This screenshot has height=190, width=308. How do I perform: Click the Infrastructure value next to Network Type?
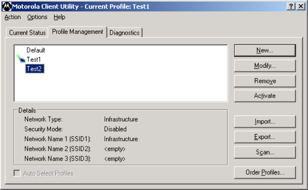tap(121, 119)
